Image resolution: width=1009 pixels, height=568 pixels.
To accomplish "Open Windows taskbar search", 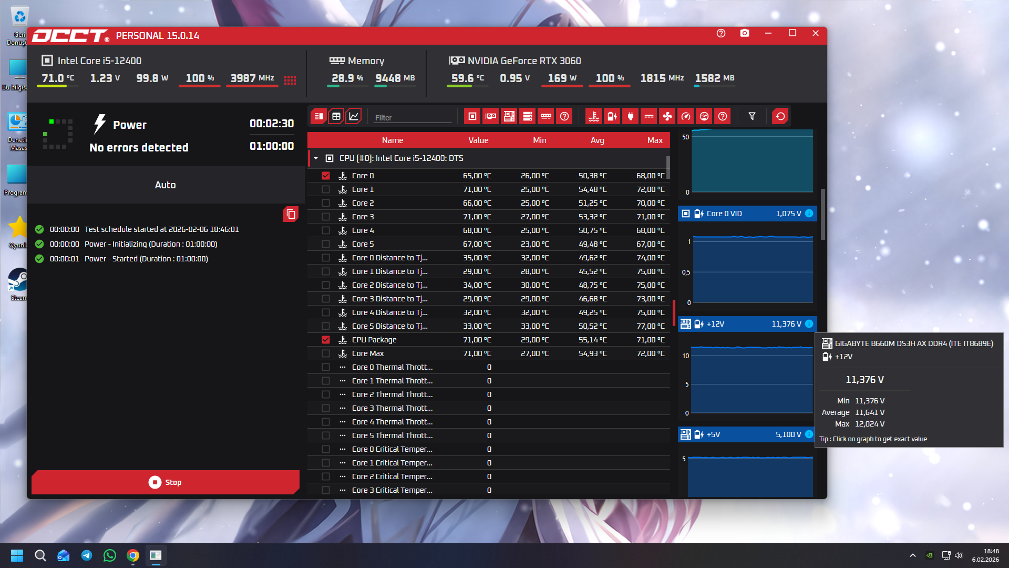I will tap(40, 555).
